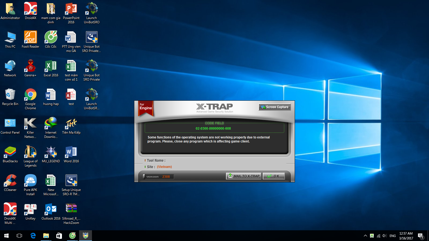429x241 pixels.
Task: Select PTT Ung vien mo GA document
Action: pyautogui.click(x=71, y=42)
